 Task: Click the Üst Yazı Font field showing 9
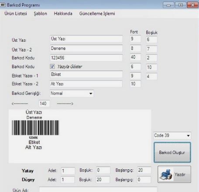pos(135,39)
